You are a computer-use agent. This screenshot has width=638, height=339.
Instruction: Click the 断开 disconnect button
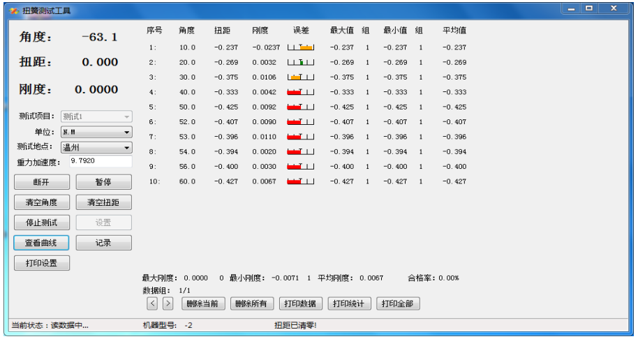[x=41, y=182]
